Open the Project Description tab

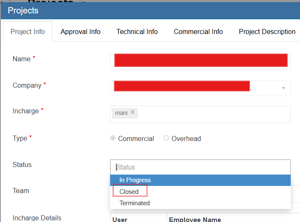coord(267,32)
